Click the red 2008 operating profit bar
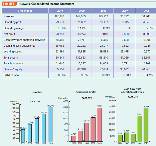This screenshot has width=156, height=146. pyautogui.click(x=86, y=132)
